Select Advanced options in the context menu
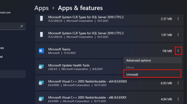Viewport: 187px width, 104px height. click(153, 60)
